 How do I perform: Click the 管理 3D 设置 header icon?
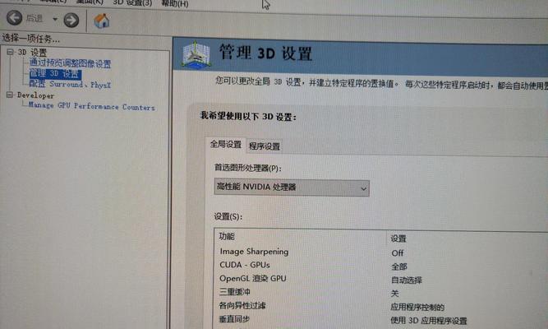tap(196, 54)
